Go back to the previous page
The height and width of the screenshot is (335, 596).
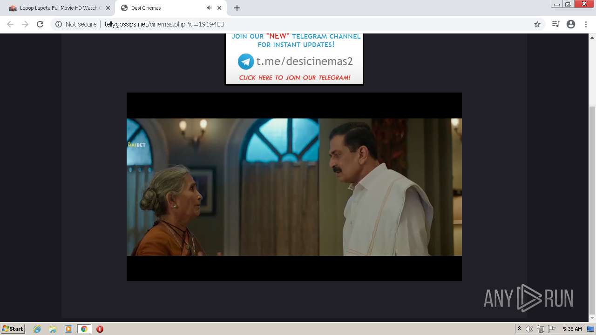[x=10, y=24]
